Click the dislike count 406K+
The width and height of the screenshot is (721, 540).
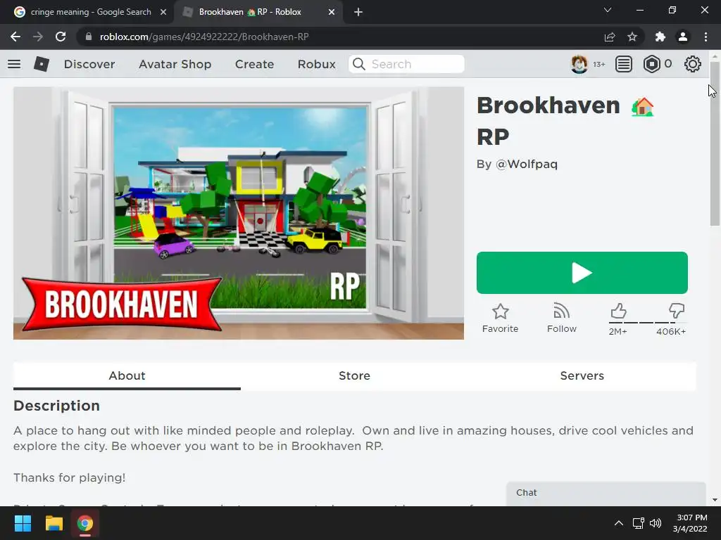point(671,332)
